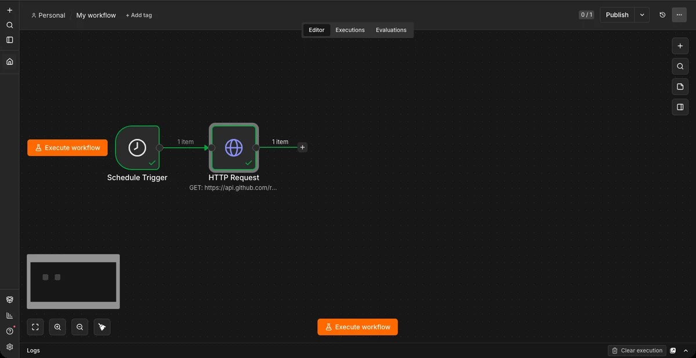Image resolution: width=696 pixels, height=358 pixels.
Task: Click the add node plus button on canvas right
Action: tap(680, 46)
